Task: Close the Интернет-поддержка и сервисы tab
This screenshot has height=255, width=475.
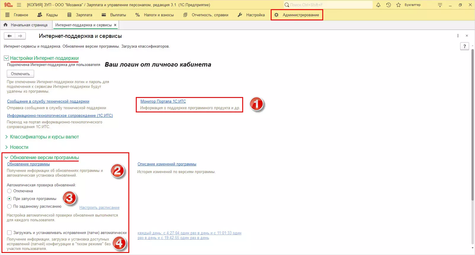Action: [x=115, y=25]
